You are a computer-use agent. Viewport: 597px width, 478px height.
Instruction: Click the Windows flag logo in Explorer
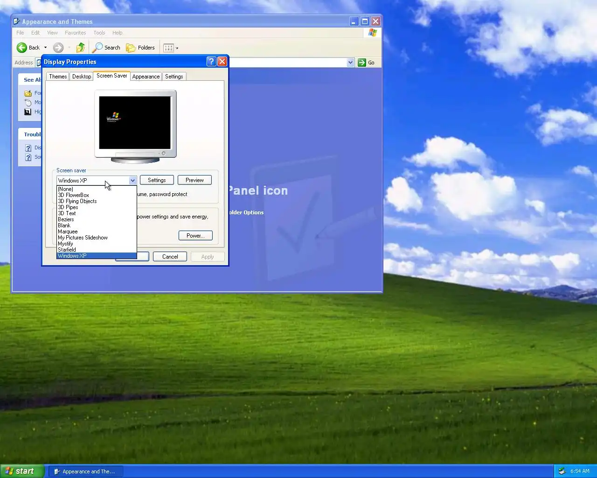pyautogui.click(x=372, y=33)
